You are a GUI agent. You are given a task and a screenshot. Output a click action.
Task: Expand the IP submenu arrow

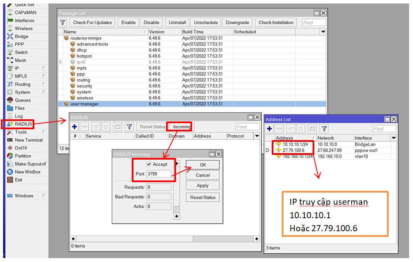[x=44, y=68]
